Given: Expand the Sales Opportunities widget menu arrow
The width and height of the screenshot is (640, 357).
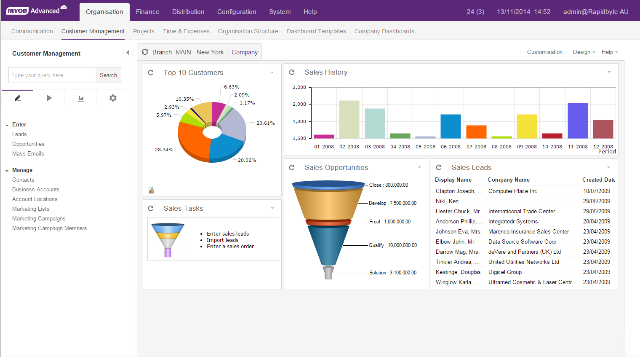Looking at the screenshot, I should [x=419, y=168].
